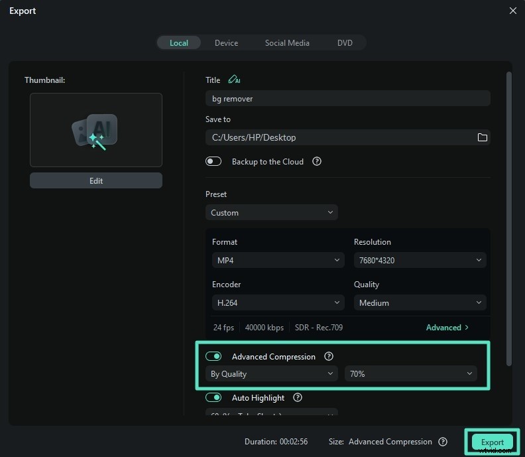Switch to the Social Media tab
Viewport: 525px width, 457px height.
coord(287,43)
